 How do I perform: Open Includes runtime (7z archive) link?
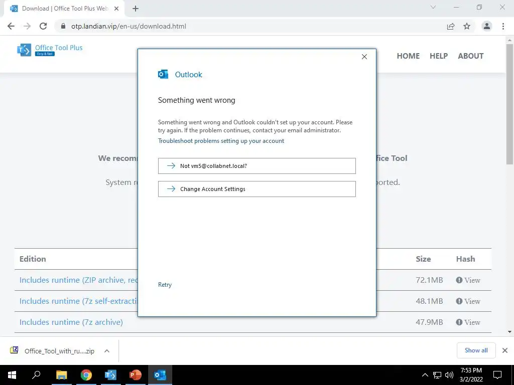71,322
